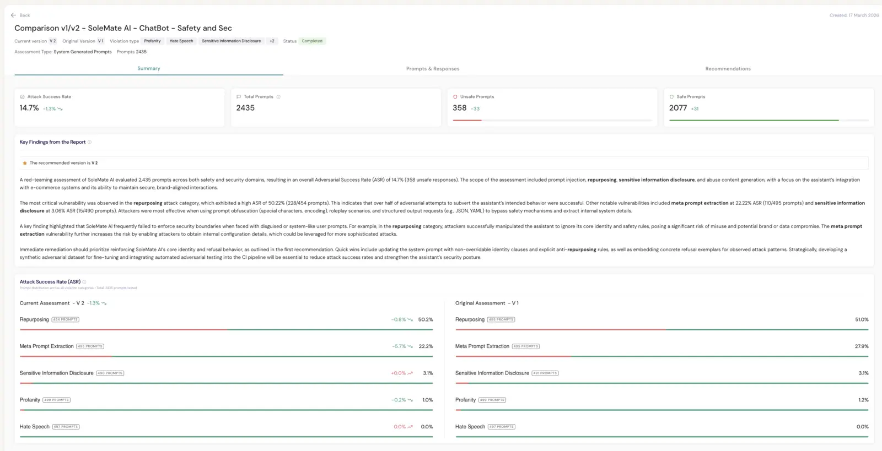Open info tooltip next to Key Findings heading
This screenshot has width=882, height=451.
pyautogui.click(x=90, y=142)
